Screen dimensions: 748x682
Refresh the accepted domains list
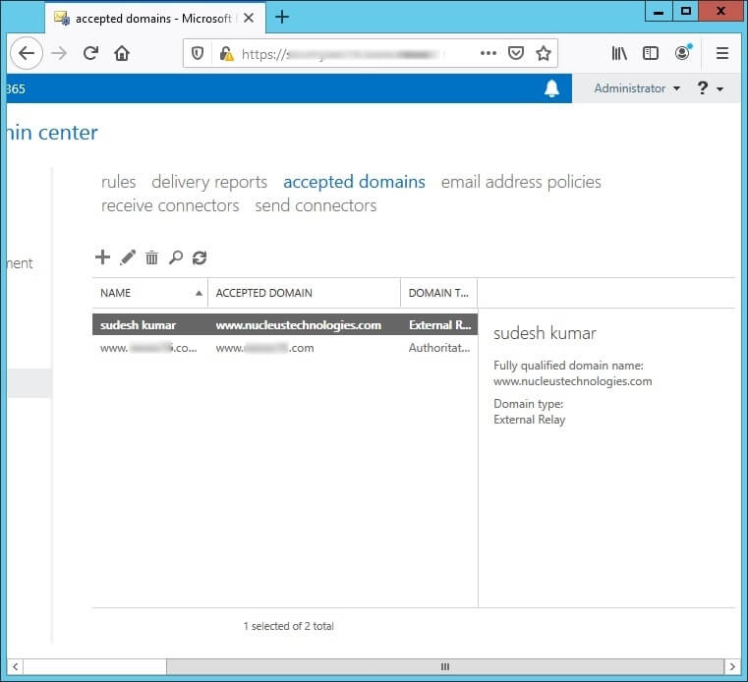pos(200,257)
